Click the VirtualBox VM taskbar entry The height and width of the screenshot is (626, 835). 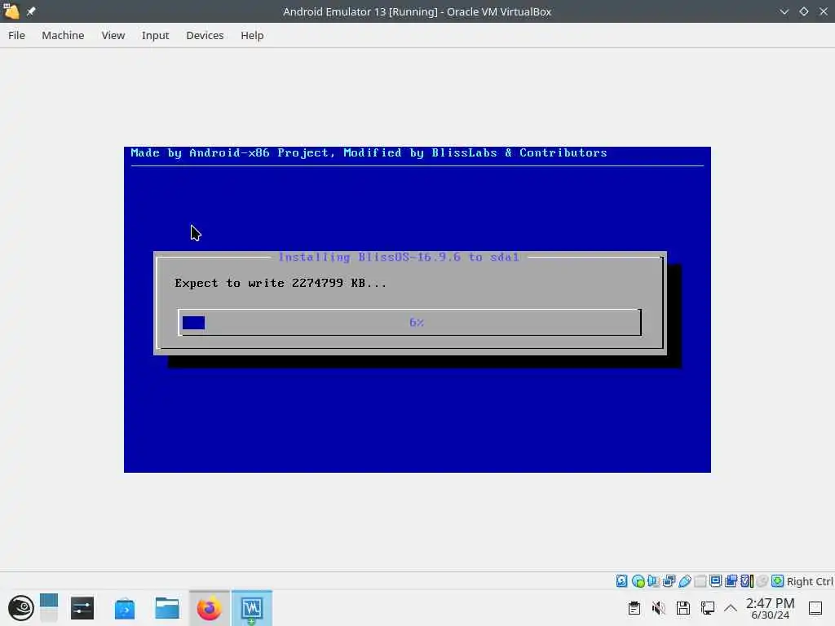(x=252, y=608)
